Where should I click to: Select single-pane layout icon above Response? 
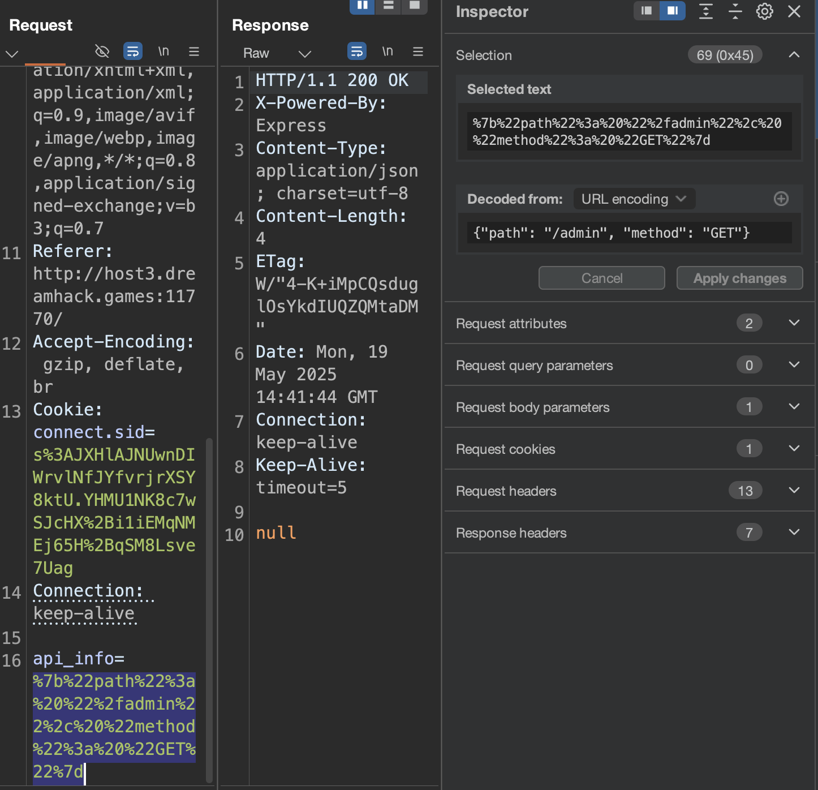click(415, 6)
